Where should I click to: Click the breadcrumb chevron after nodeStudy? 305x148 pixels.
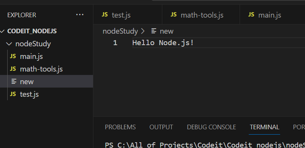click(x=143, y=31)
